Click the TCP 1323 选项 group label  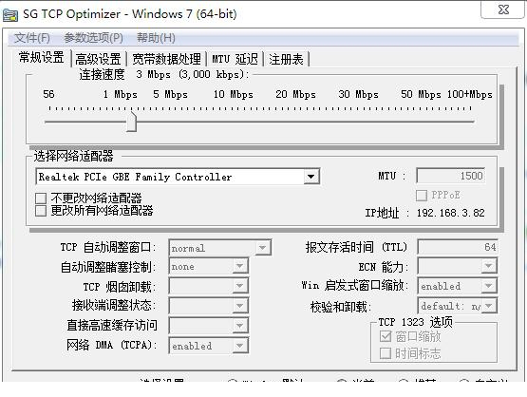pos(416,322)
